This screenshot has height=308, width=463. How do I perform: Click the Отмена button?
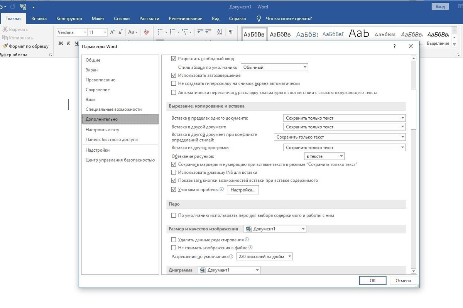point(403,281)
